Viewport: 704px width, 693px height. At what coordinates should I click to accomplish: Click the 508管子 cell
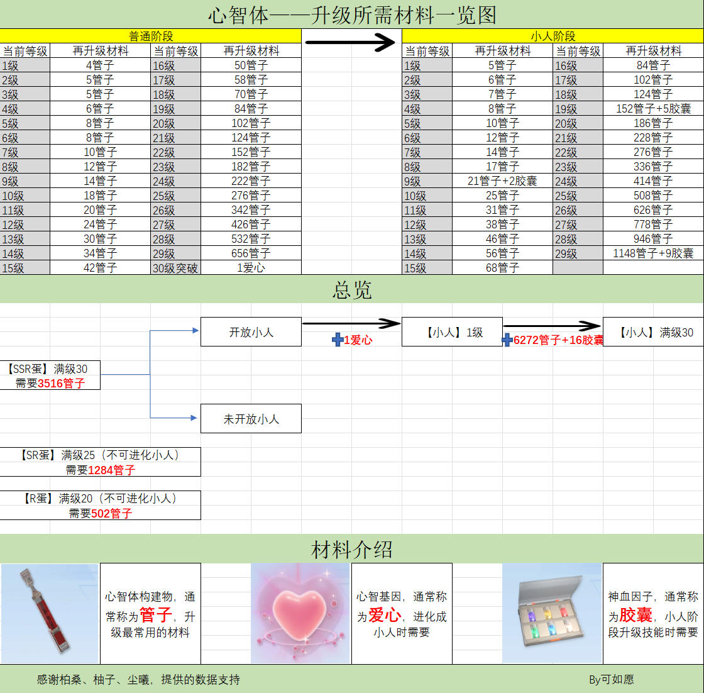(x=653, y=196)
